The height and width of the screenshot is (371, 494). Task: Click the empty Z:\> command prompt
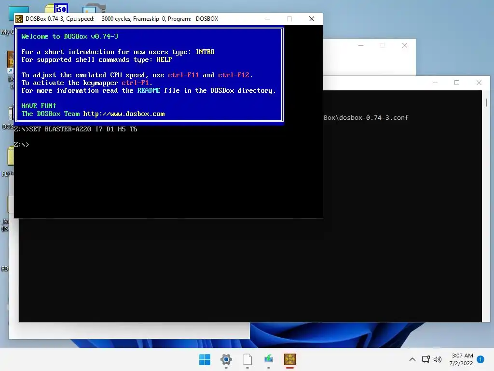coord(21,145)
